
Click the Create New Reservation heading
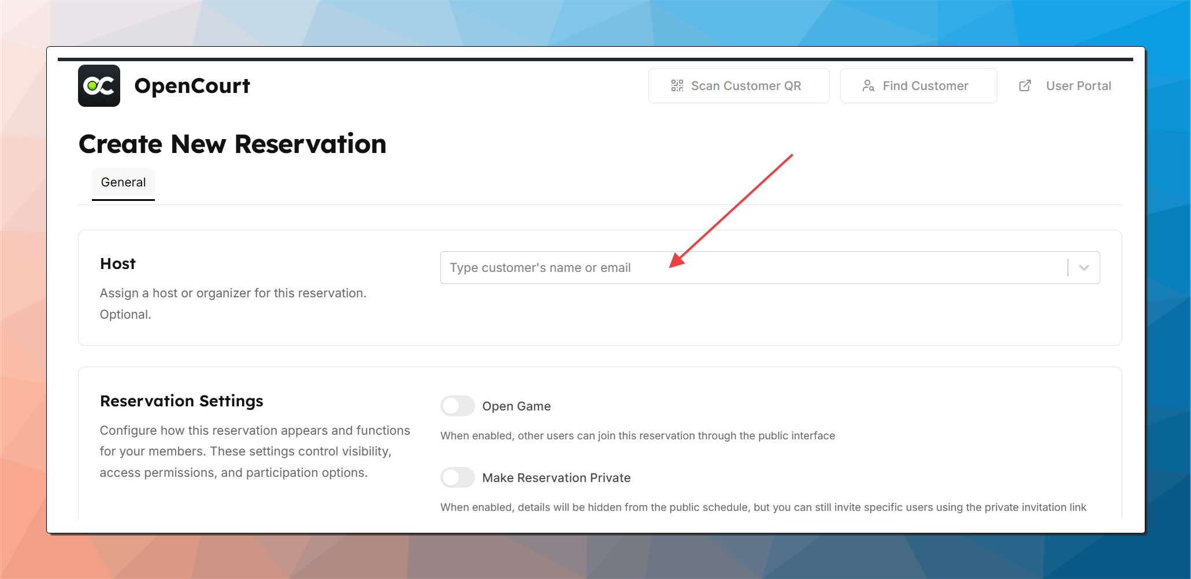pos(232,144)
